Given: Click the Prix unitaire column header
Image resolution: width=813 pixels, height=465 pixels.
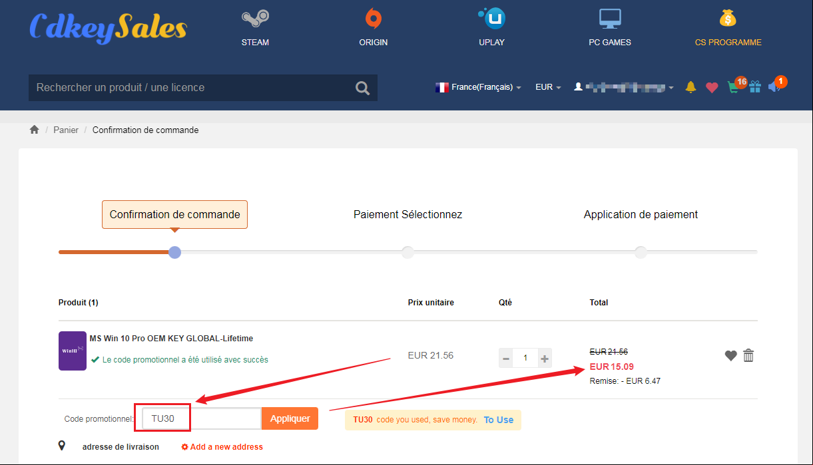Looking at the screenshot, I should [431, 303].
